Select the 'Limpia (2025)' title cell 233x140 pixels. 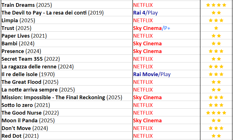(x=67, y=20)
